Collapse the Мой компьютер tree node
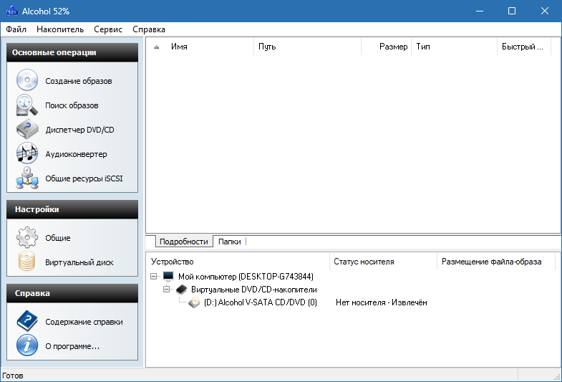Screen dimensions: 562x382 click(x=153, y=276)
